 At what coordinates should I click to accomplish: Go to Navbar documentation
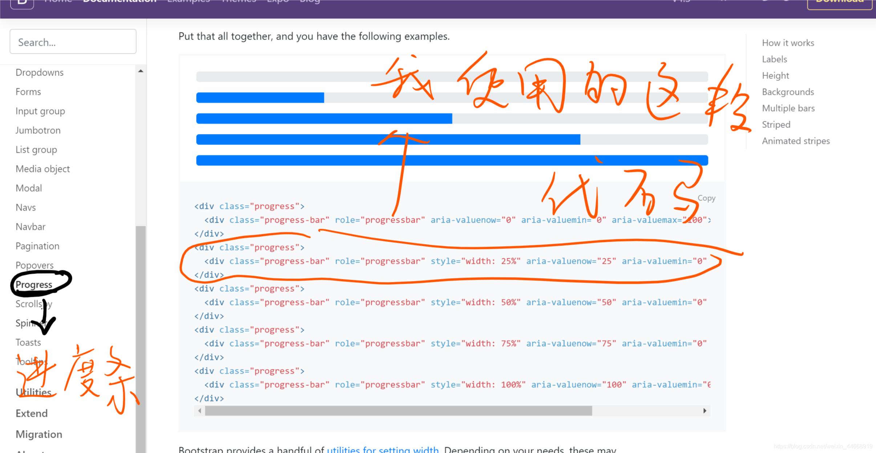(31, 226)
